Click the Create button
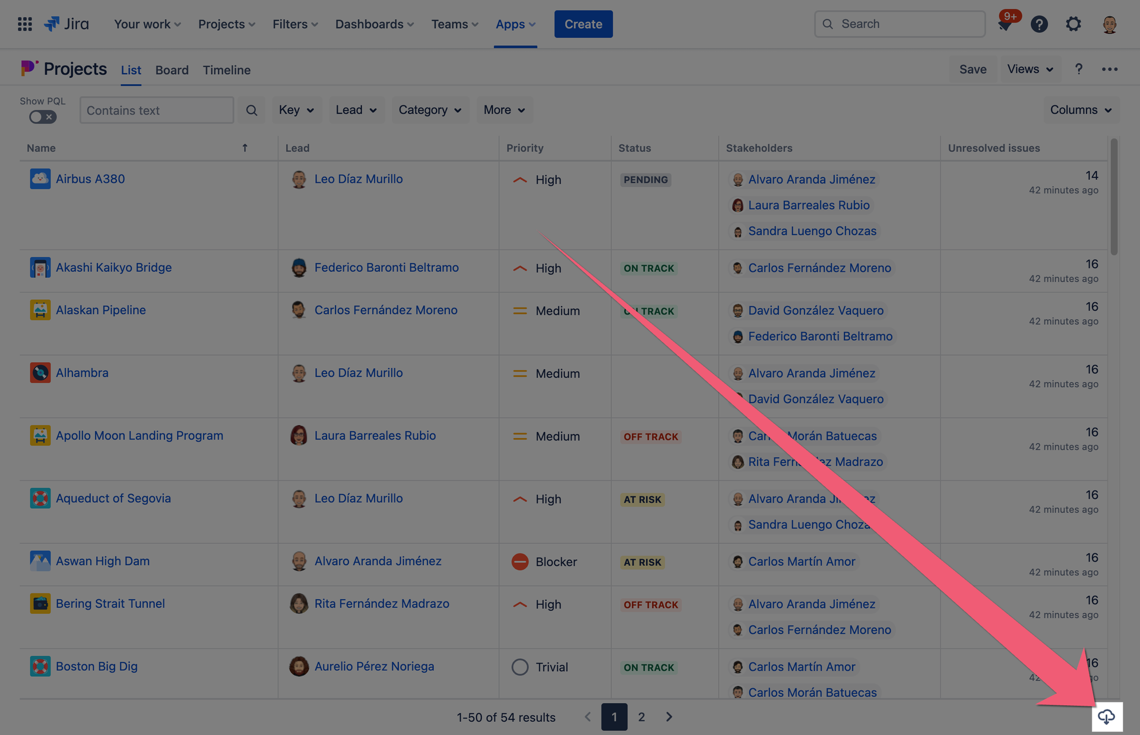 pyautogui.click(x=583, y=24)
